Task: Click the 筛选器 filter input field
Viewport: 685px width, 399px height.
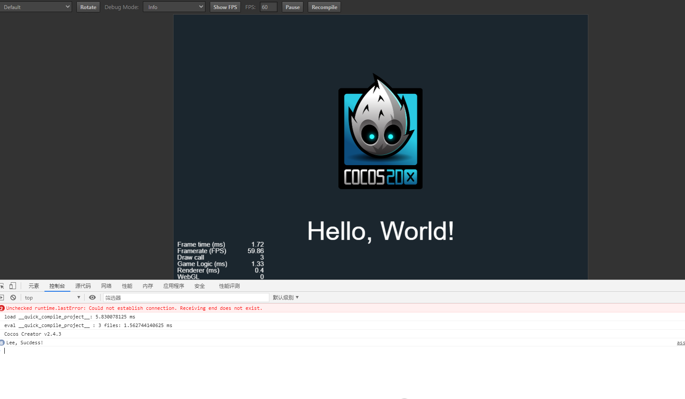Action: point(186,297)
